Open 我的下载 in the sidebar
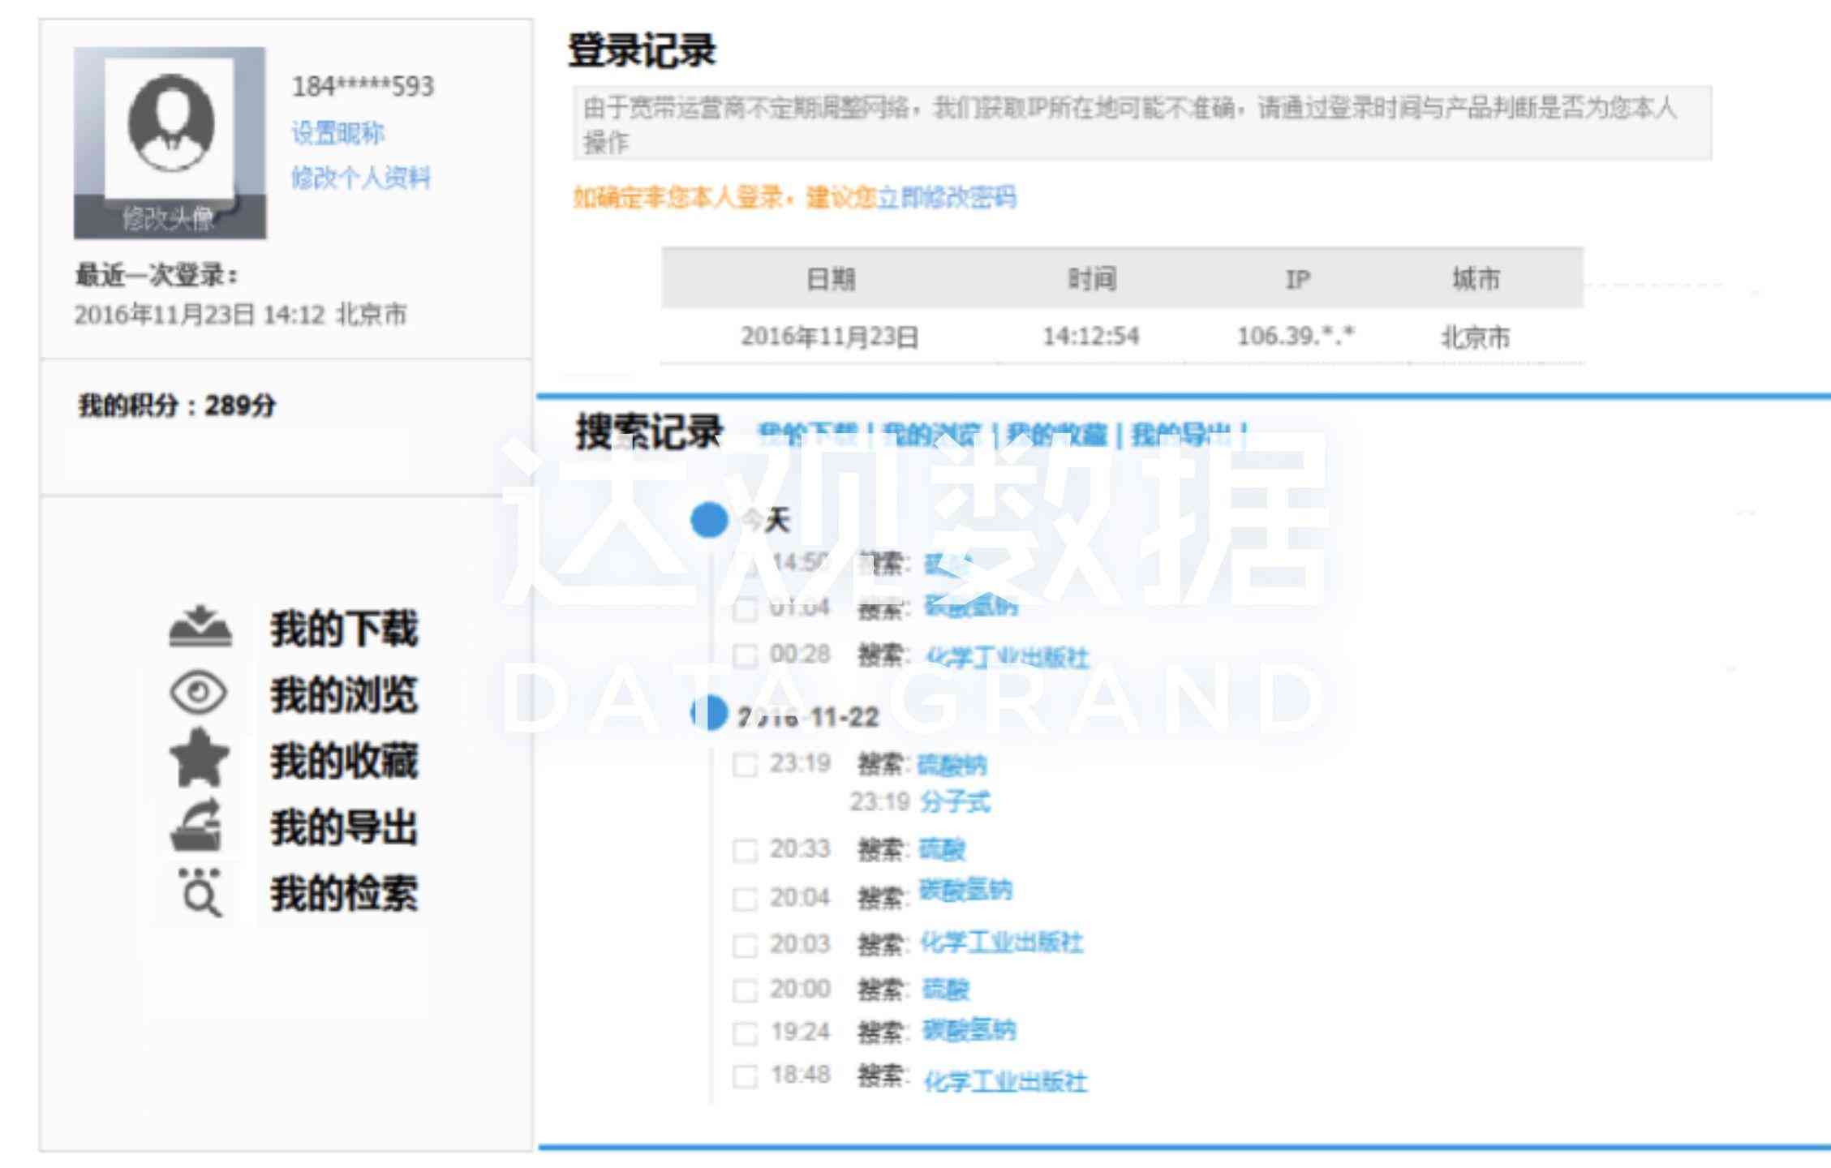Viewport: 1831px width, 1168px height. 344,629
